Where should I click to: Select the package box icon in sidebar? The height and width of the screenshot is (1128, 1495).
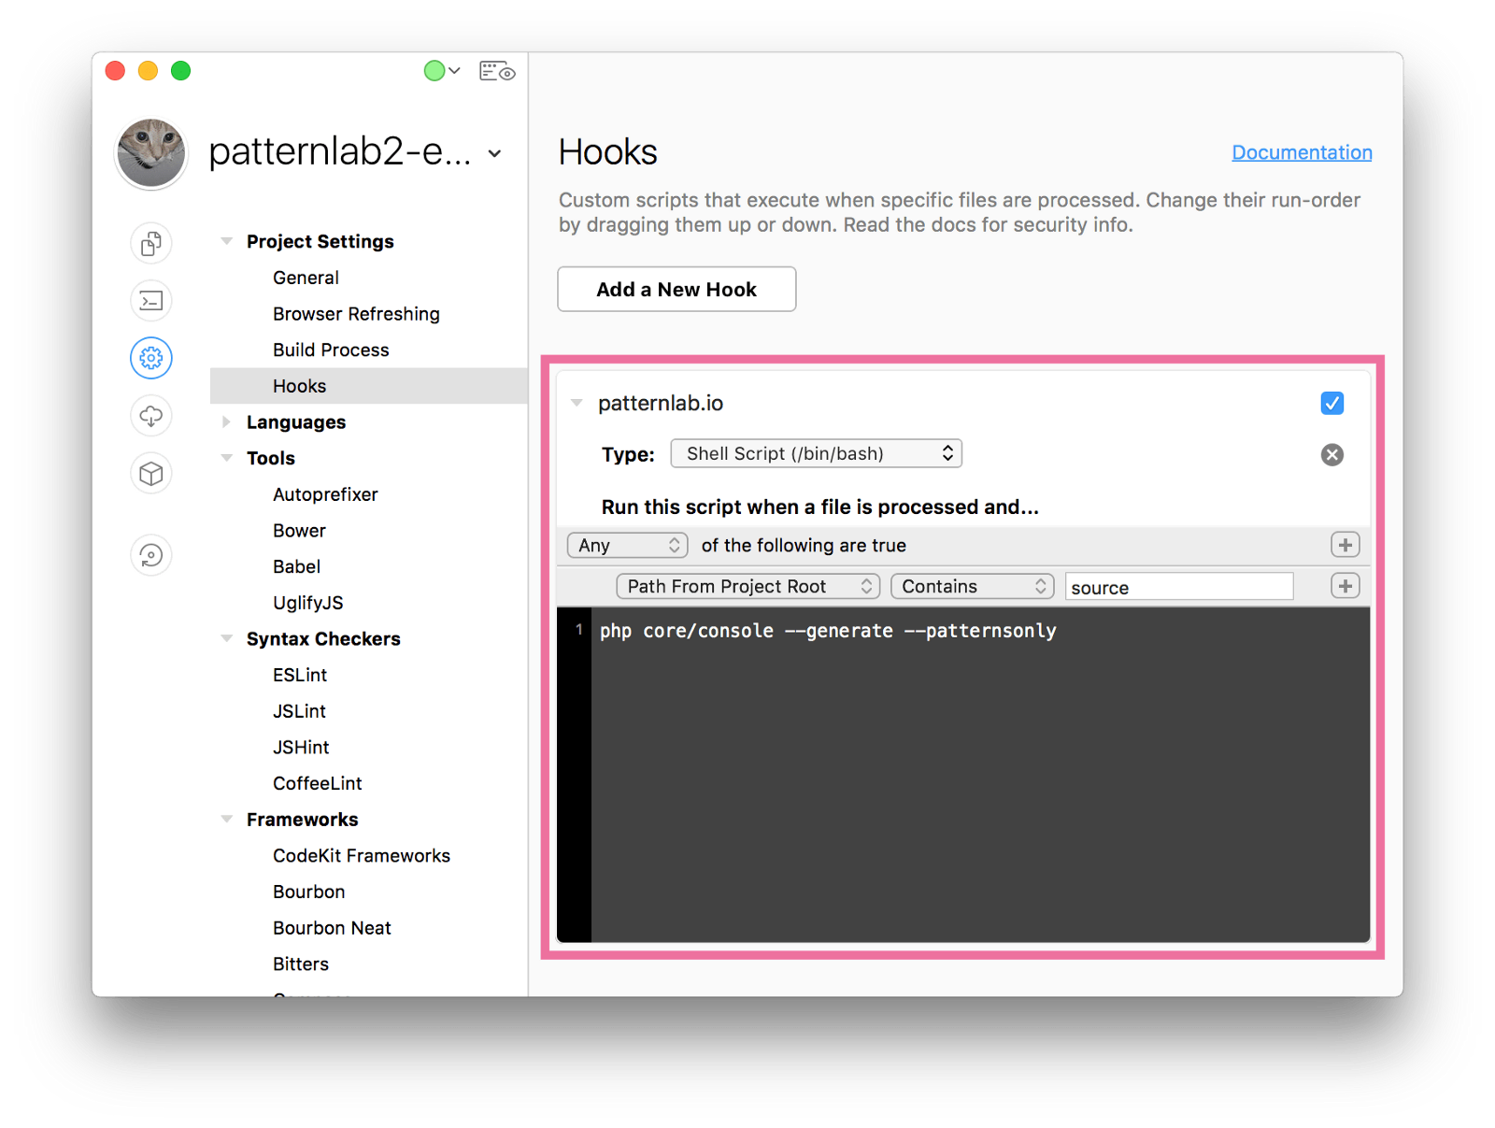click(x=150, y=473)
